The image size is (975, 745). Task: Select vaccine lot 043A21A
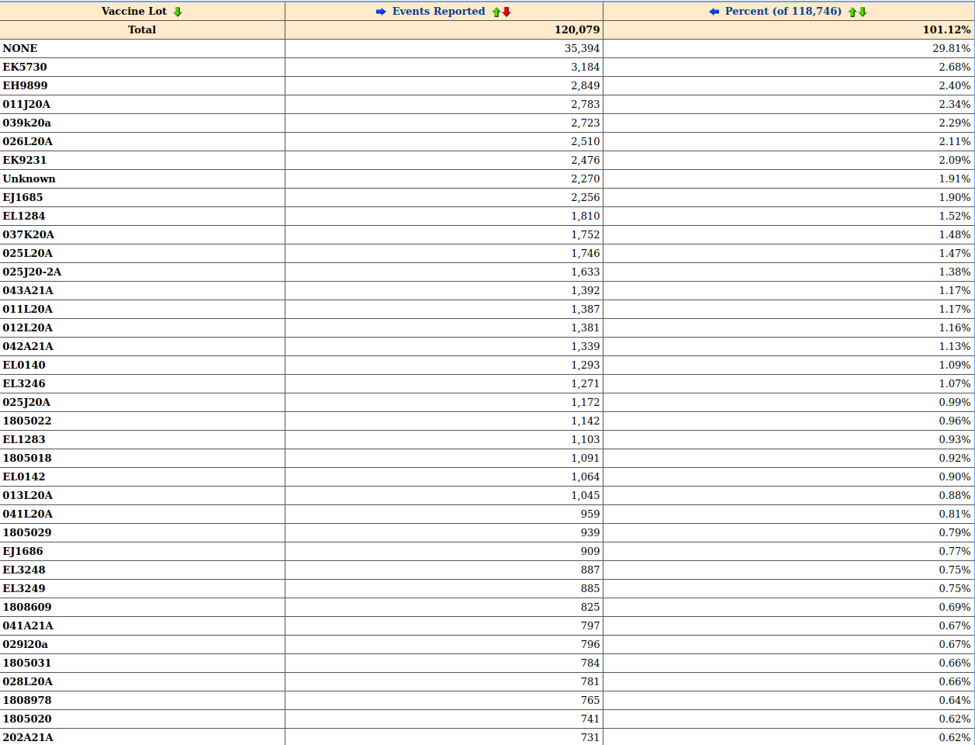click(28, 290)
